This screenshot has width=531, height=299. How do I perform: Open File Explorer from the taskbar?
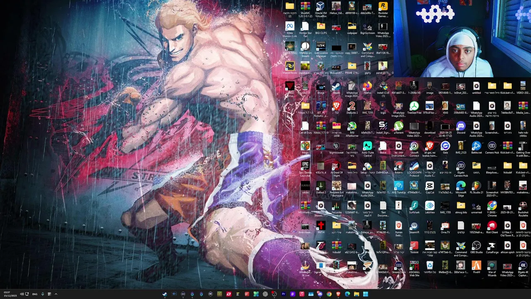point(356,294)
